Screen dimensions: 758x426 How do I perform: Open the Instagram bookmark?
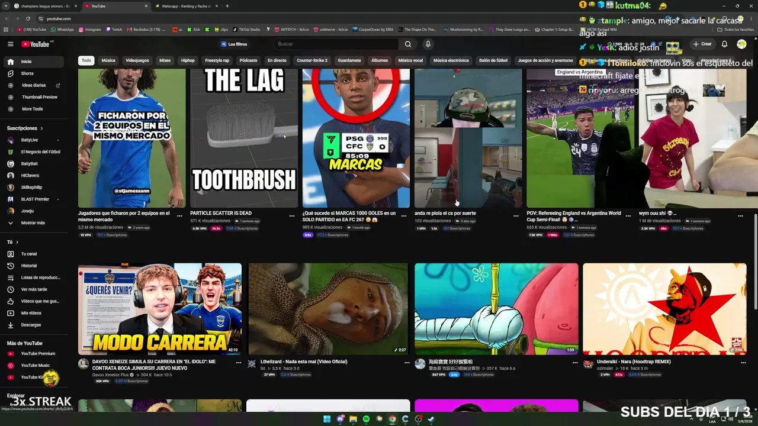[90, 30]
